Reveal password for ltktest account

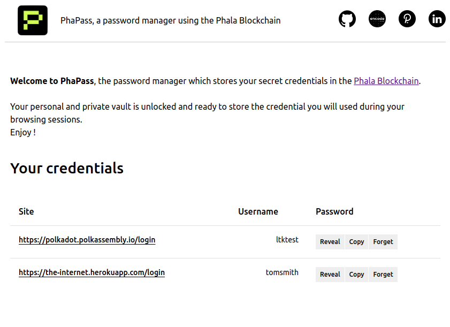[x=330, y=242]
